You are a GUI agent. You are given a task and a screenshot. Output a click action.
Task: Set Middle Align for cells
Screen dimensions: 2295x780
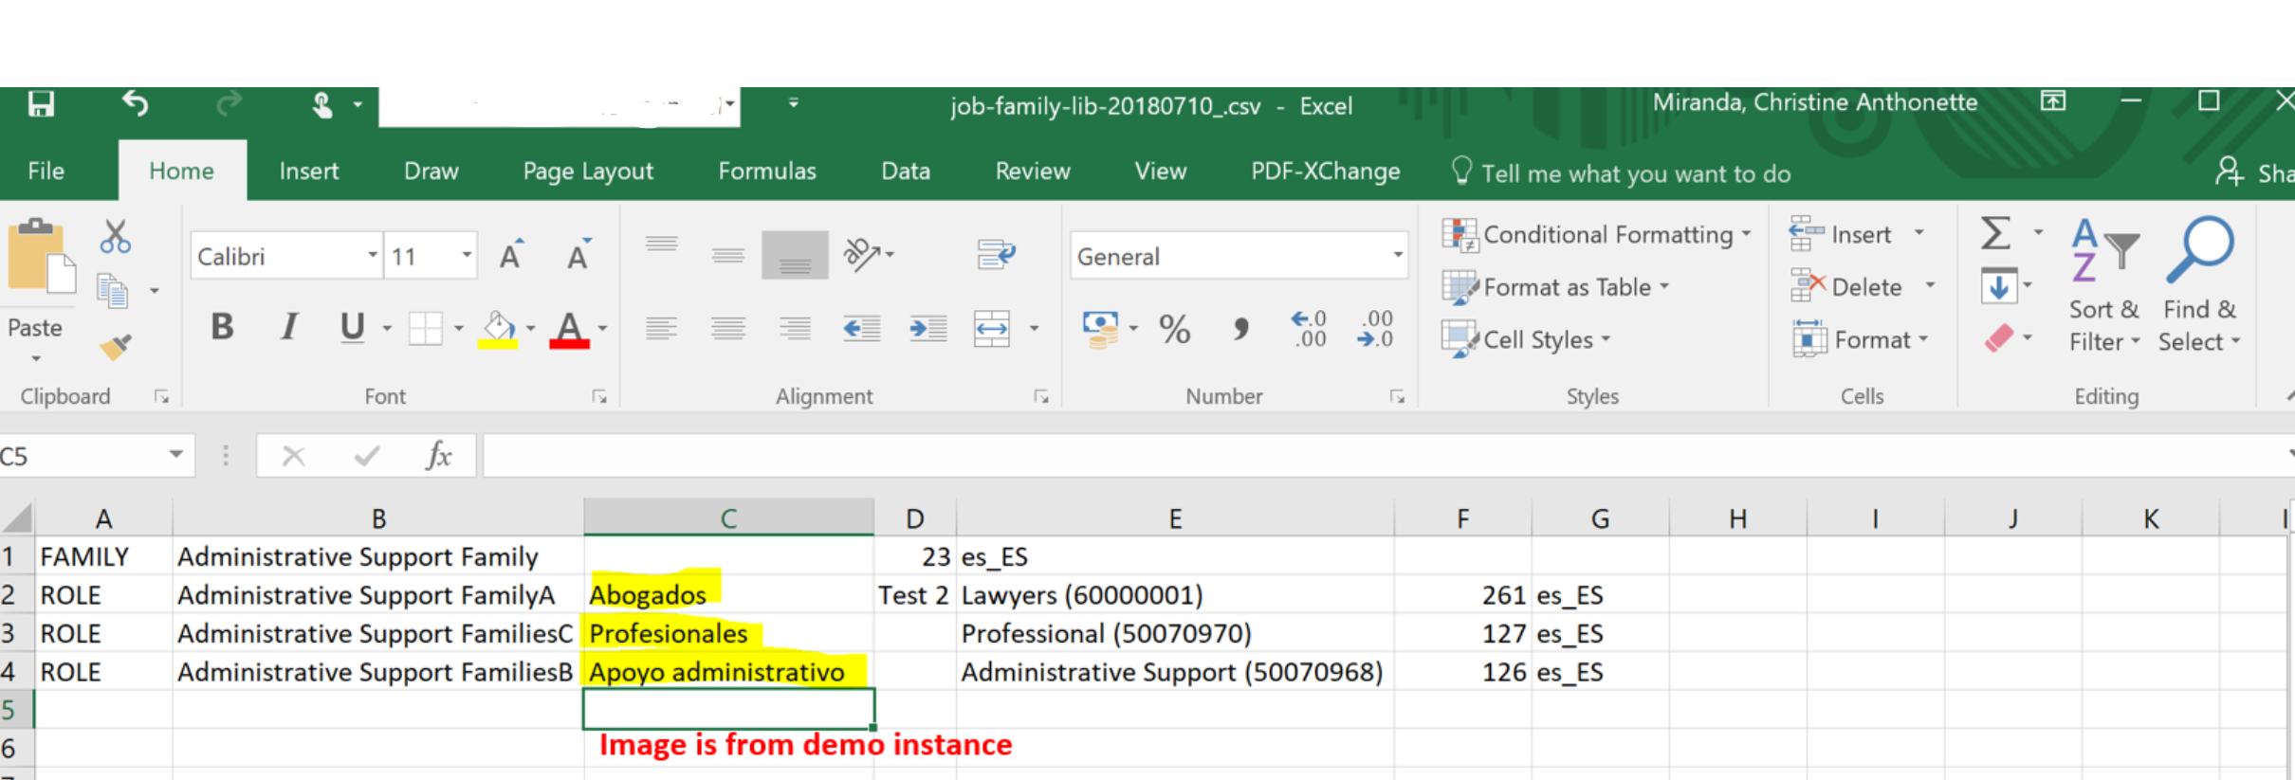click(728, 254)
